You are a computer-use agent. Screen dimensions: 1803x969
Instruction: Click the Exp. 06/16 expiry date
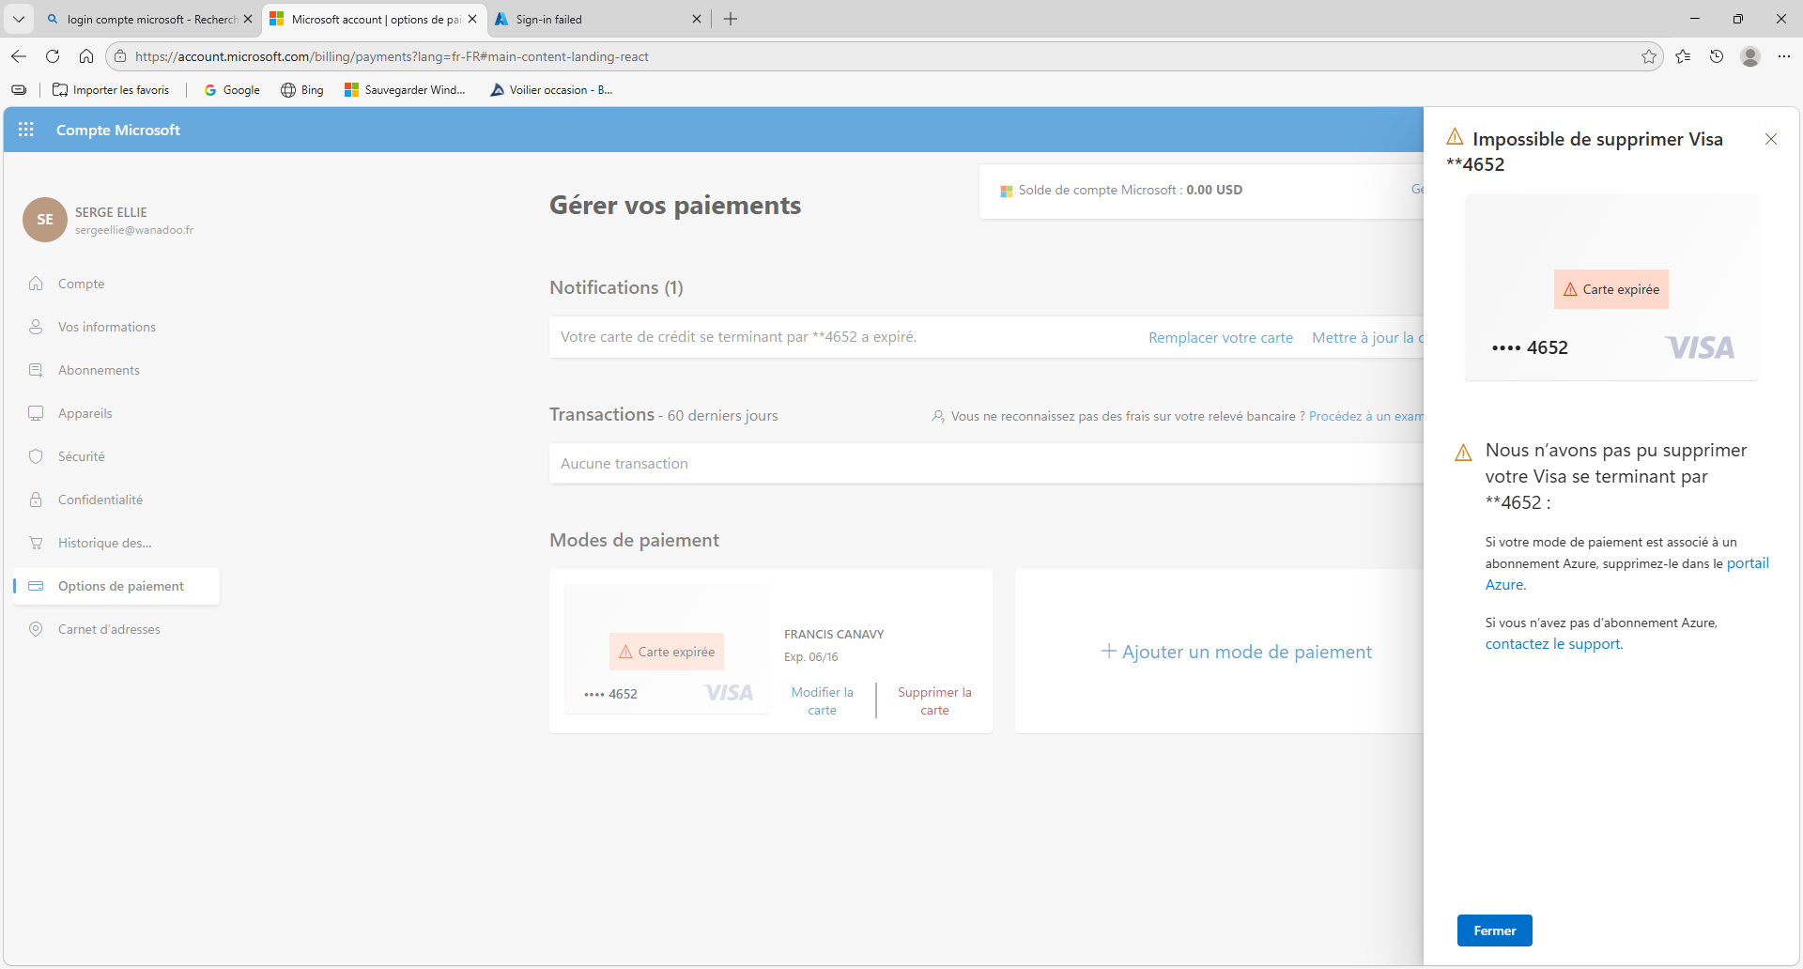point(811,657)
